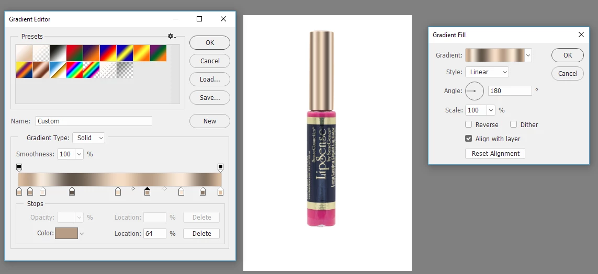Open the Scale dropdown arrow
Viewport: 598px width, 274px height.
491,110
